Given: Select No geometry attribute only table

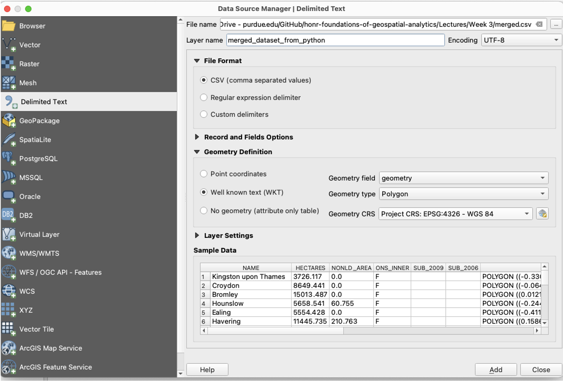Looking at the screenshot, I should point(204,210).
